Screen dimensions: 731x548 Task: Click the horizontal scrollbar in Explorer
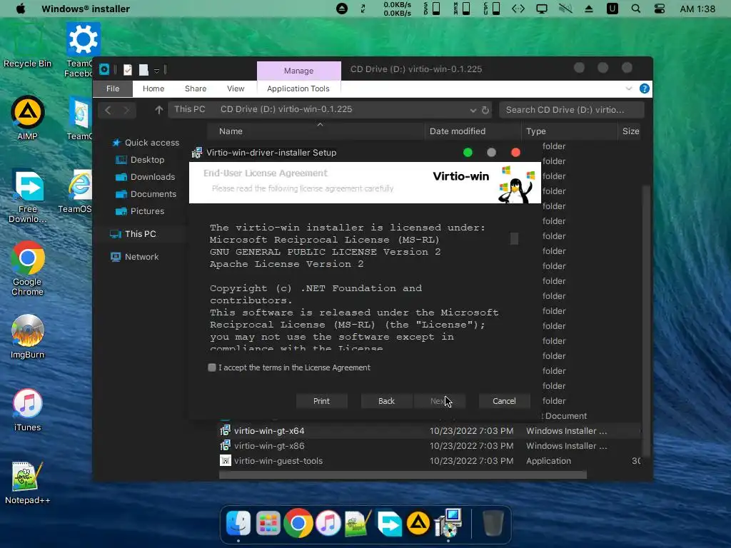(x=403, y=475)
